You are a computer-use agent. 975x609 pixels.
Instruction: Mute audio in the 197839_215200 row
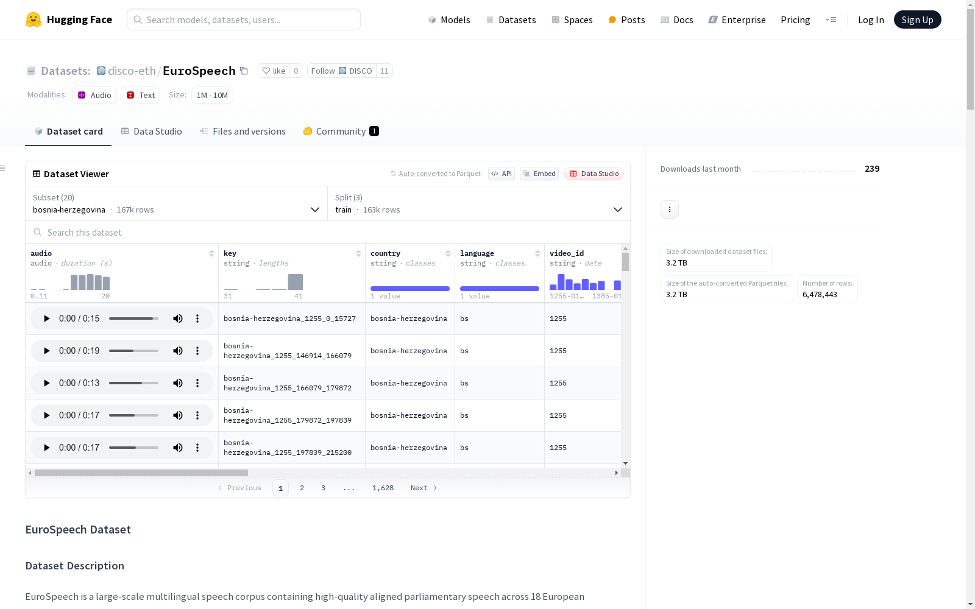click(178, 448)
